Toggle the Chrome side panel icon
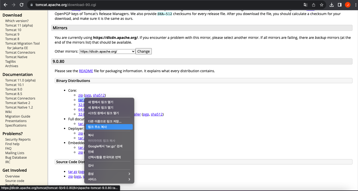Screen dimensions: 358x191 [x=340, y=5]
